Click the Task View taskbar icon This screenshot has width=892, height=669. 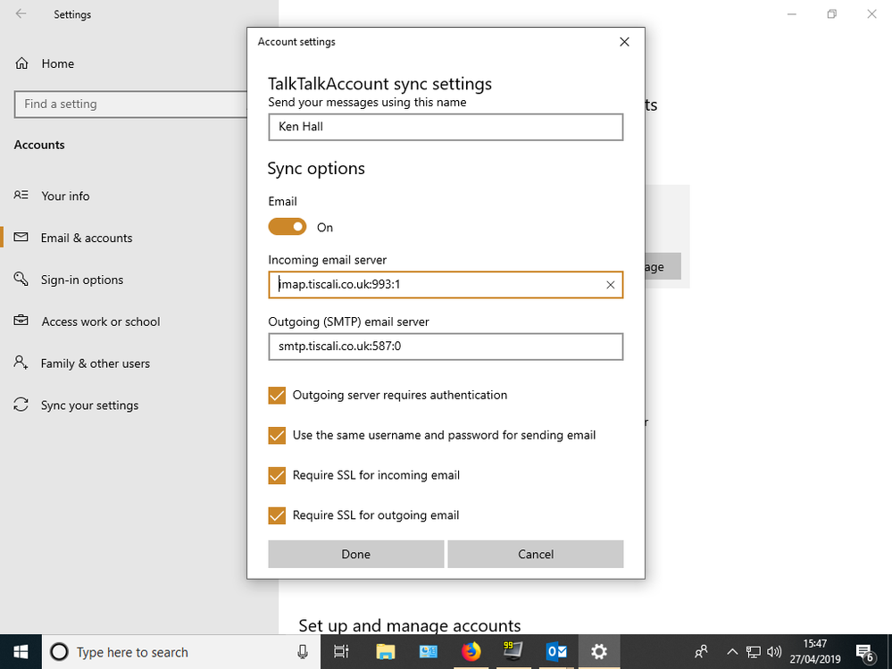[341, 651]
